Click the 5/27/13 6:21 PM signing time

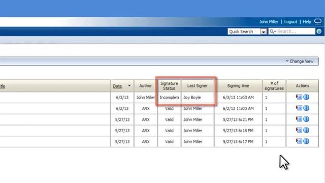[238, 119]
